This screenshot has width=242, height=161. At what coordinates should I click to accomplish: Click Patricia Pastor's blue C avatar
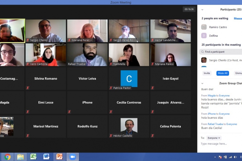(x=129, y=79)
